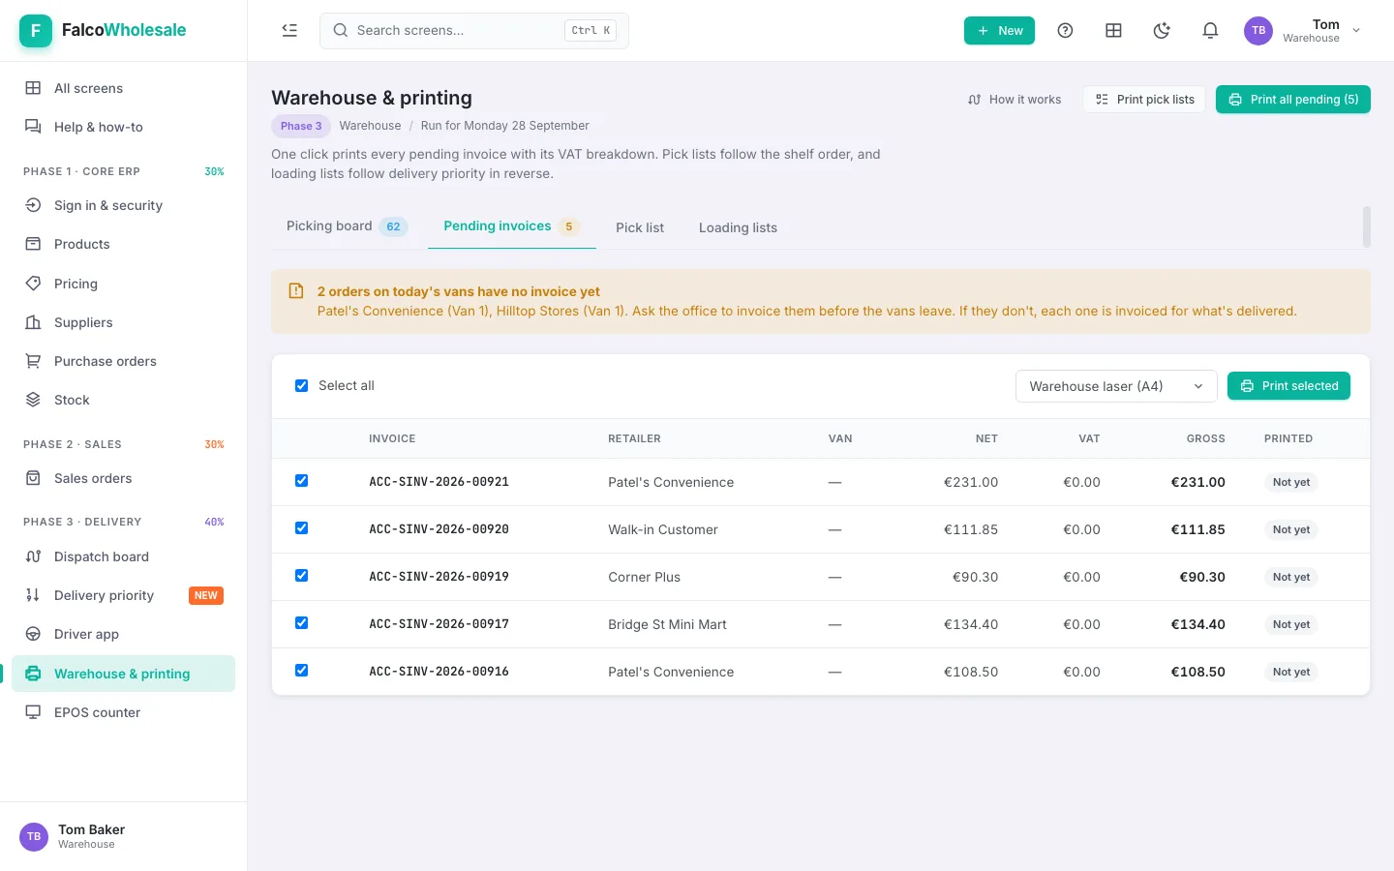Open the Warehouse laser (A4) printer dropdown

(x=1116, y=386)
